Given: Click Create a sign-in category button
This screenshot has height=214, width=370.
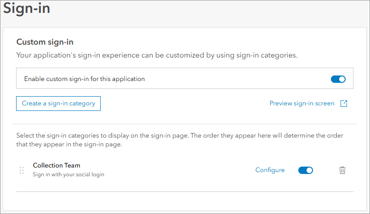Looking at the screenshot, I should 58,104.
